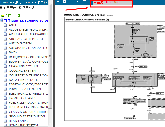Click the 146 / 164 page indicator field
Viewport: 165px width, 127px height.
pos(113,2)
